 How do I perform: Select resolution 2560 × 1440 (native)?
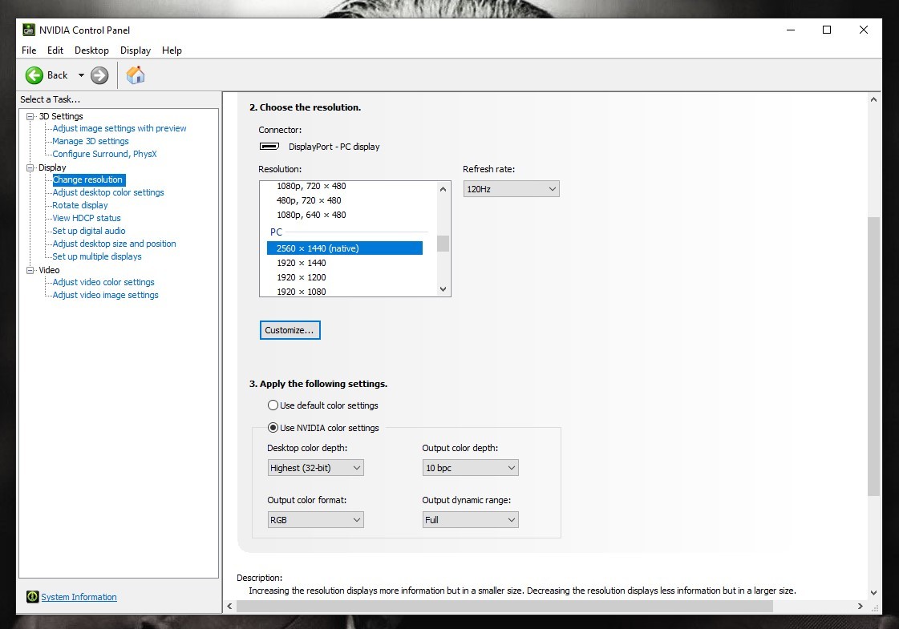345,248
